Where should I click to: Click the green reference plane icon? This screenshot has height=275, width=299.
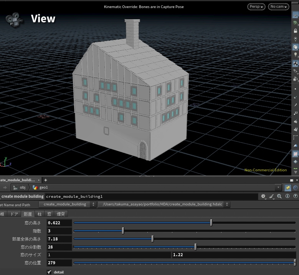296,23
